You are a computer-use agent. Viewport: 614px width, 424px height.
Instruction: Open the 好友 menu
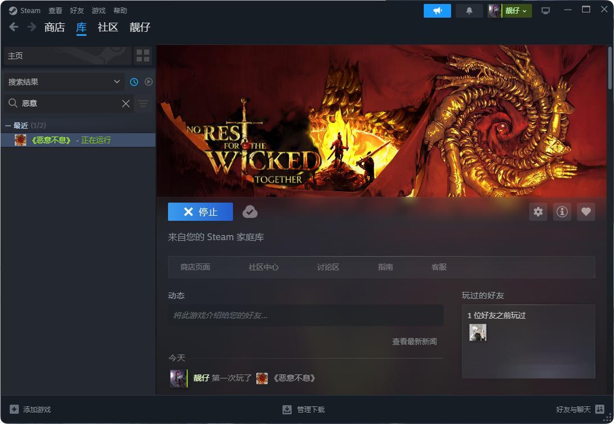[x=77, y=11]
